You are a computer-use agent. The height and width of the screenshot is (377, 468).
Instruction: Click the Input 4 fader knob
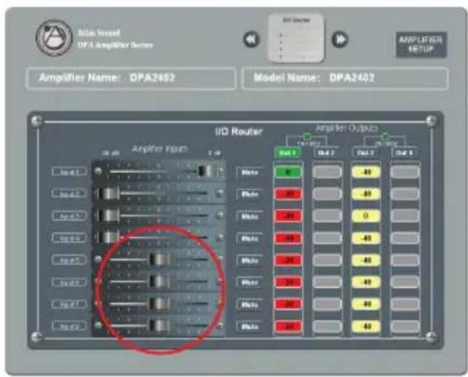point(109,238)
